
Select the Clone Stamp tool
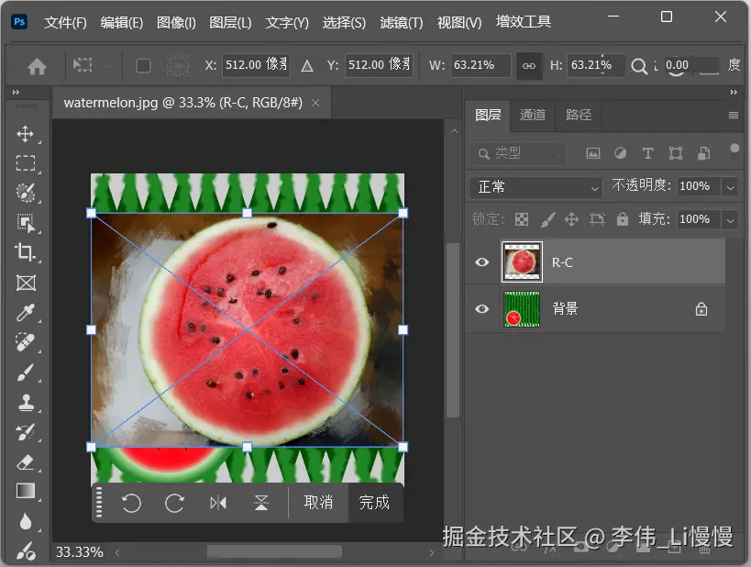click(26, 401)
